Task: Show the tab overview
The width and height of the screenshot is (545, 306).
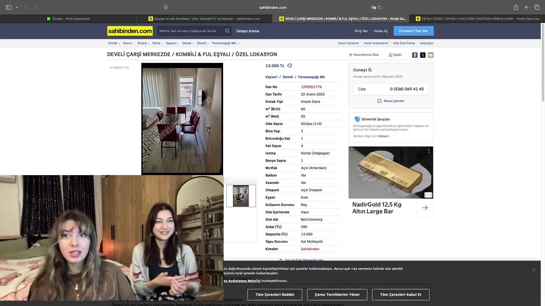Action: click(537, 7)
